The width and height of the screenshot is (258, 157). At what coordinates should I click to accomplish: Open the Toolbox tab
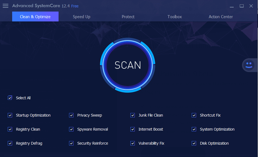coord(175,17)
